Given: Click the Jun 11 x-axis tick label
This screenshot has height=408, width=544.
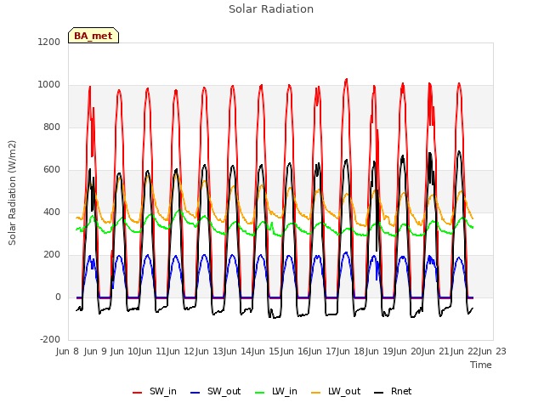Looking at the screenshot, I should coord(152,351).
